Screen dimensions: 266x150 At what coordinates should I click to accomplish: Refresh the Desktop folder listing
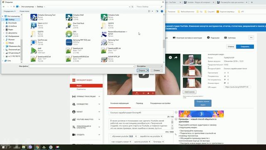pos(133,7)
